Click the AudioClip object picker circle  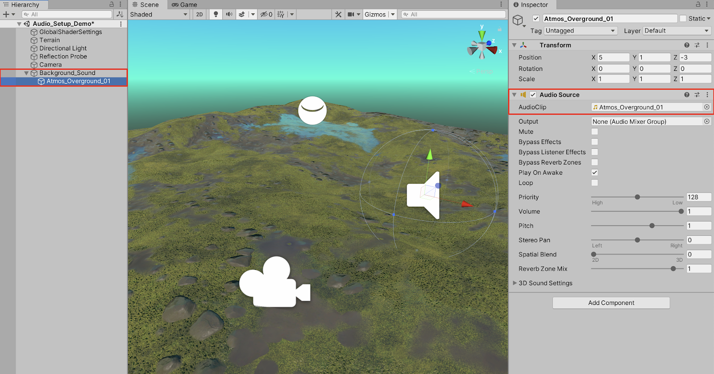pyautogui.click(x=706, y=107)
